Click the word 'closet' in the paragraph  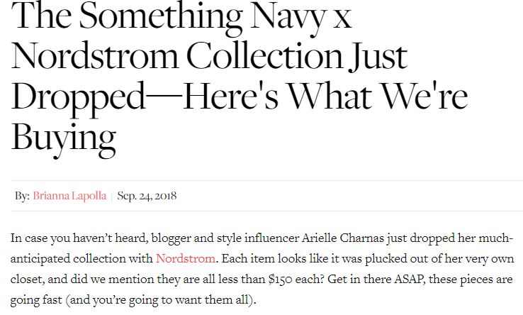point(26,280)
